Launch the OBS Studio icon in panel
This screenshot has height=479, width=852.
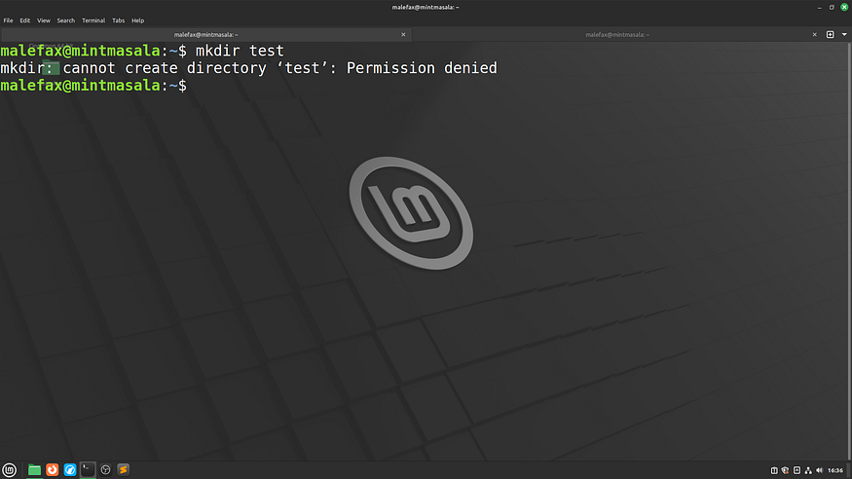(105, 470)
